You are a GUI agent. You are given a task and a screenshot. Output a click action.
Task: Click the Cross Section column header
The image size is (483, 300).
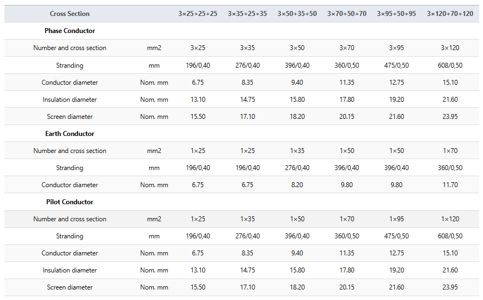click(x=69, y=14)
